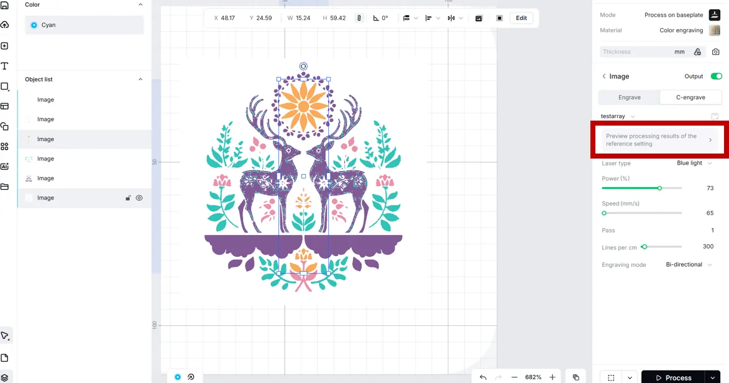
Task: Select the Text tool
Action: point(4,66)
